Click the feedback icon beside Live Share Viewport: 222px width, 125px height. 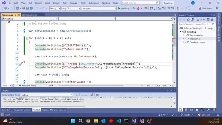217,8
